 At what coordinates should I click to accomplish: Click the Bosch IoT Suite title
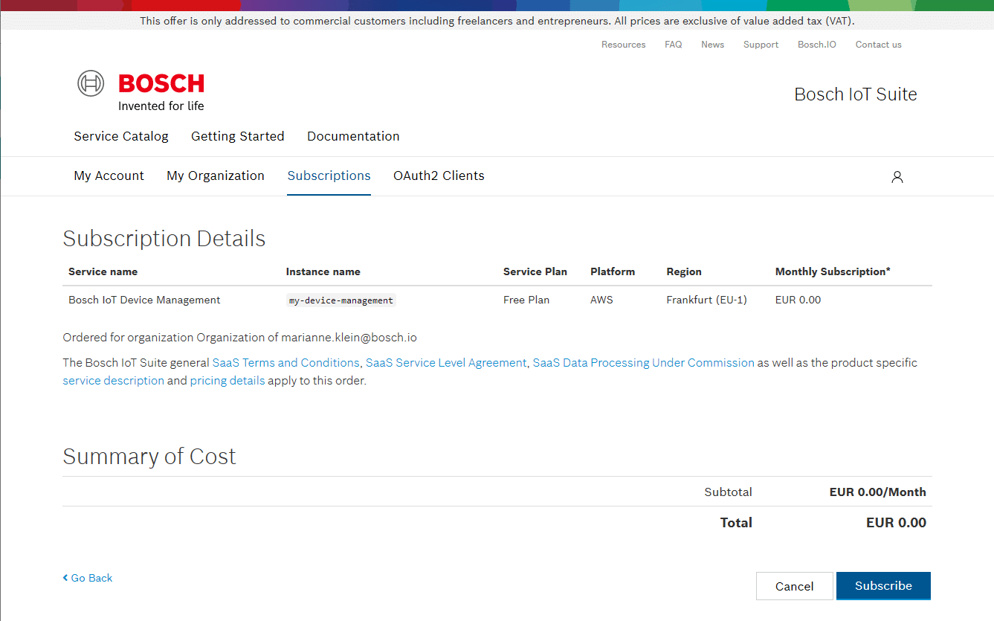(x=856, y=94)
